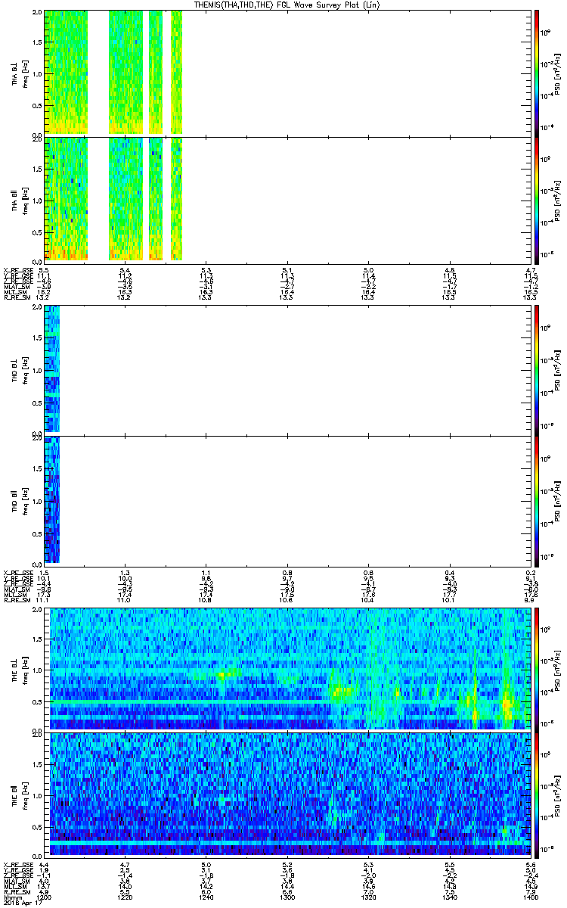Click the '2.0' top tick of THA B⊥ axis
Viewport: 567px width, 908px height.
click(37, 13)
